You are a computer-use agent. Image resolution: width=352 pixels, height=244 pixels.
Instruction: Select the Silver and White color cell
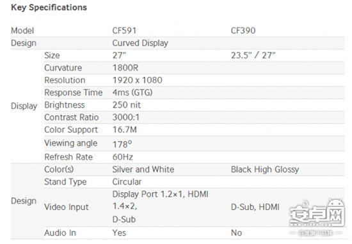(143, 169)
